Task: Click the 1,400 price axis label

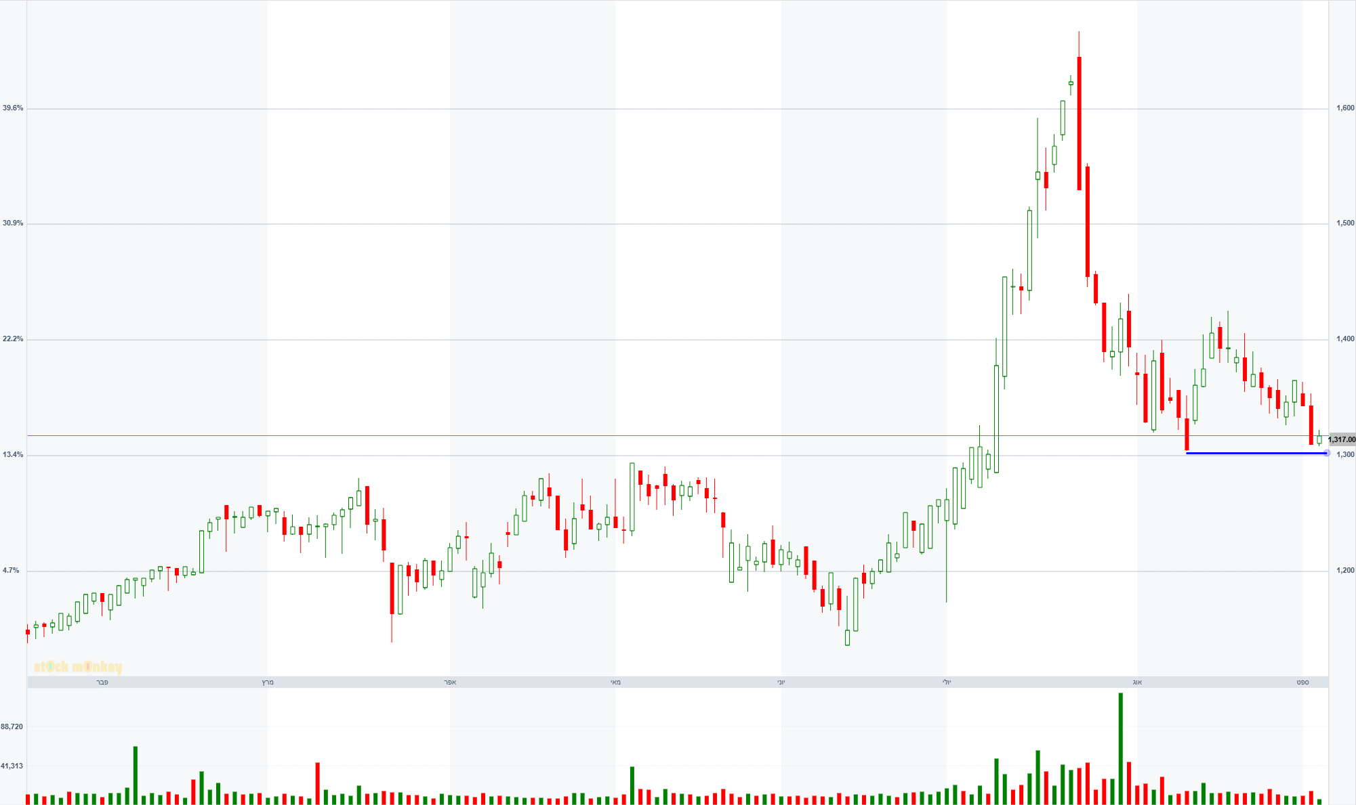Action: tap(1345, 339)
